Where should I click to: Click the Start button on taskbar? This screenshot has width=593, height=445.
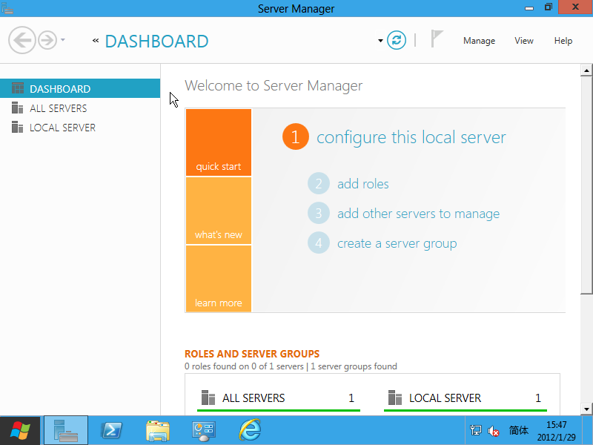coord(20,431)
